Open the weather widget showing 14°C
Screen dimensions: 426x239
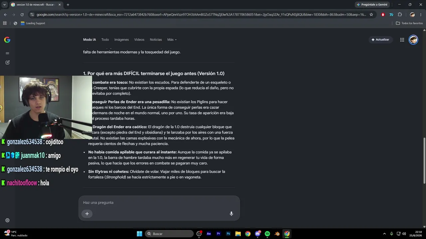click(16, 234)
